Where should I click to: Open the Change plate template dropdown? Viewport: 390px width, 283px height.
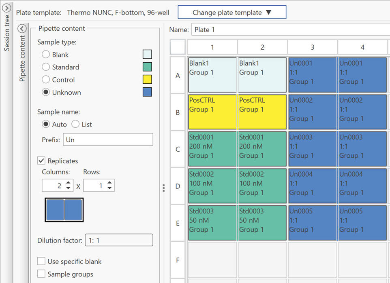pyautogui.click(x=232, y=13)
